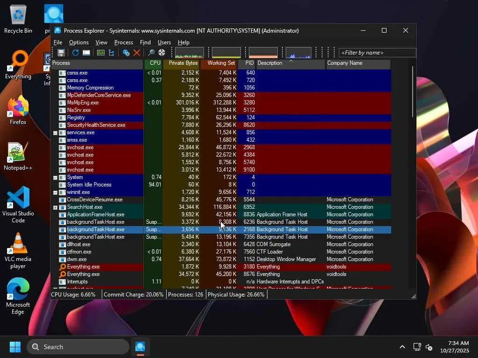Select the Interrupts row

(x=221, y=282)
